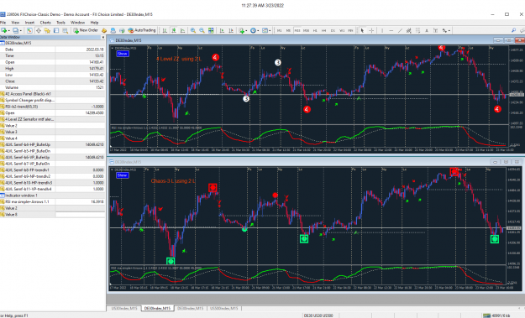Open the Market Watch panel icon
The height and width of the screenshot is (318, 525).
pyautogui.click(x=29, y=30)
